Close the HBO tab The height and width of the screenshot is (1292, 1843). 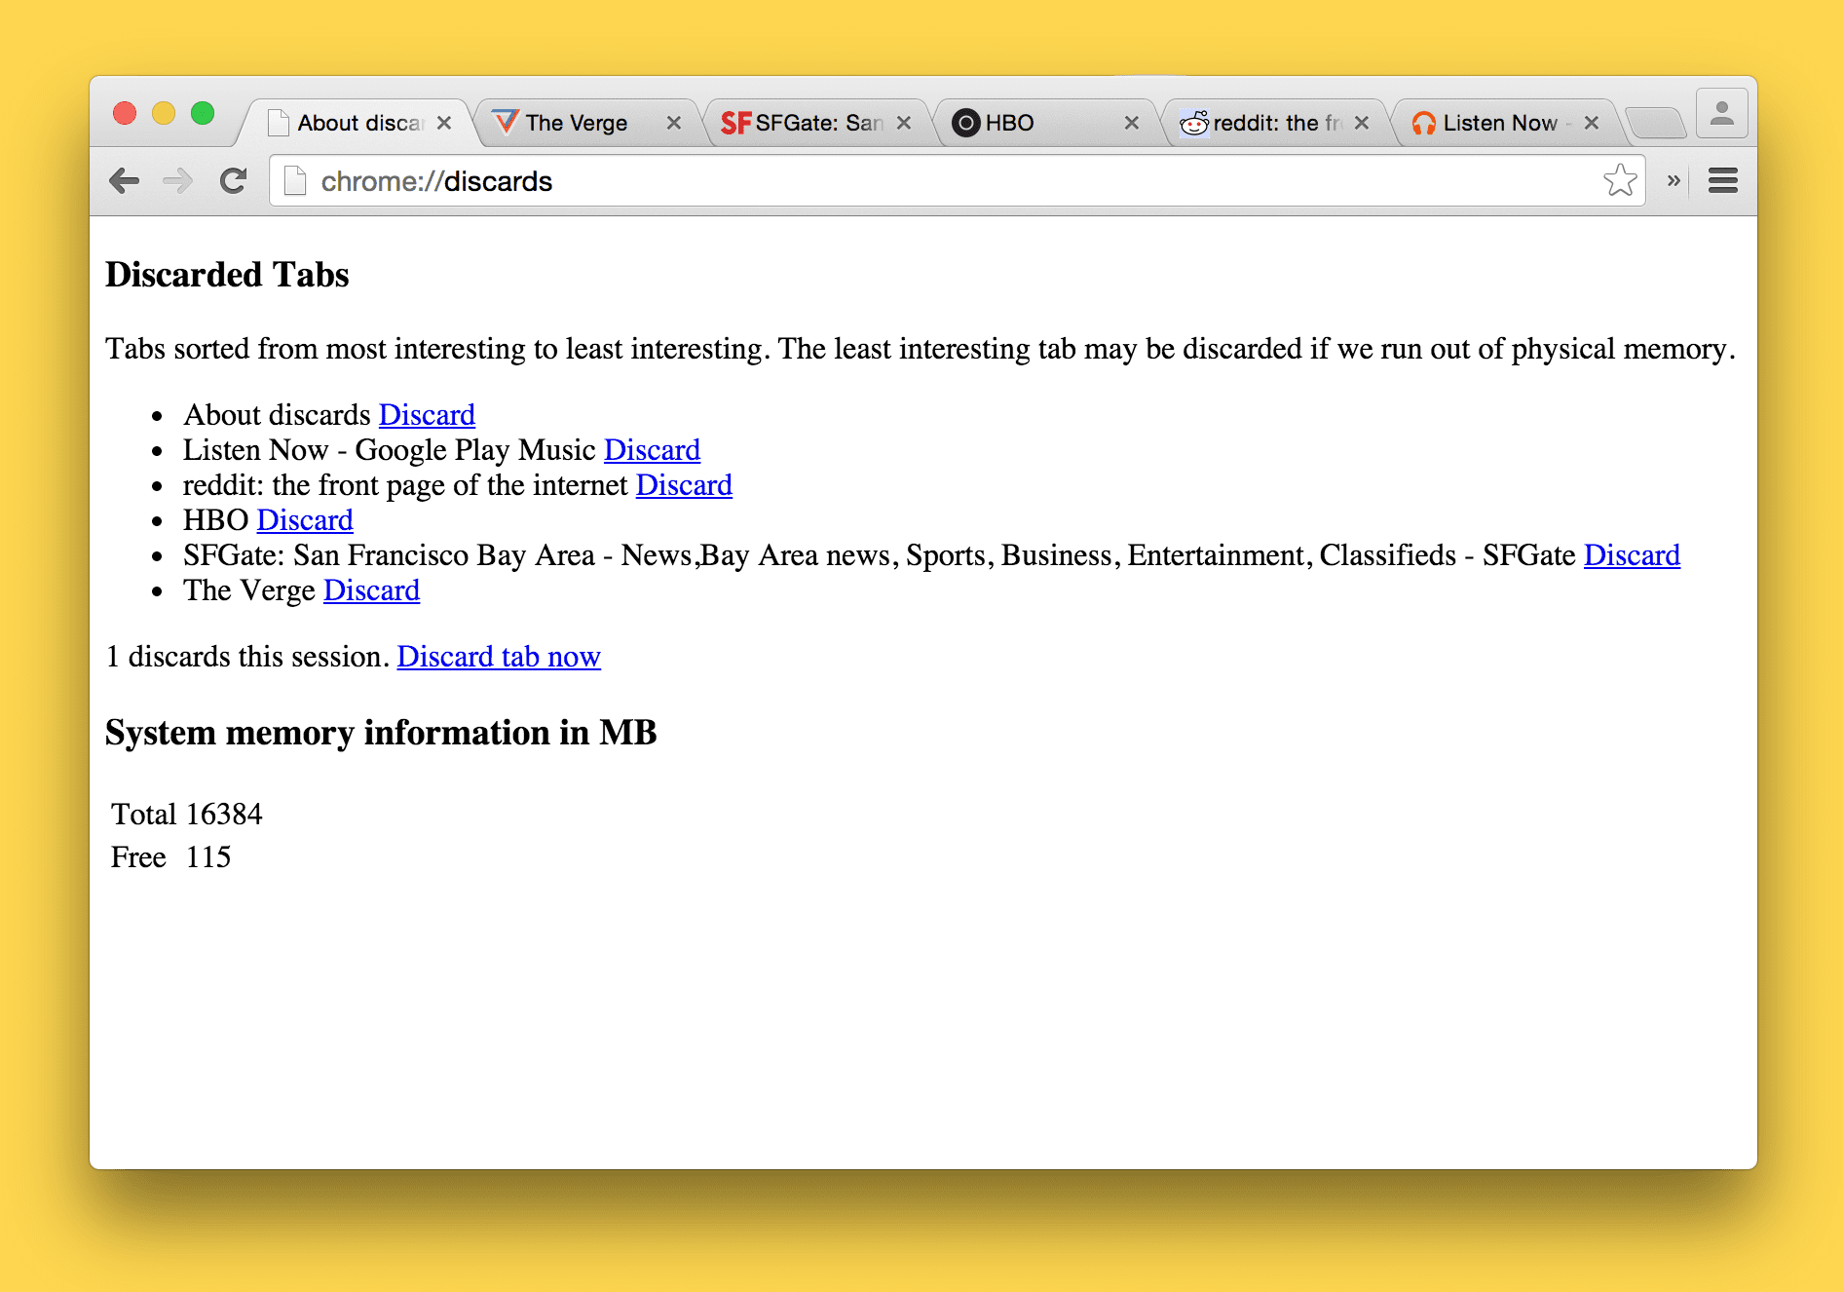[1132, 123]
